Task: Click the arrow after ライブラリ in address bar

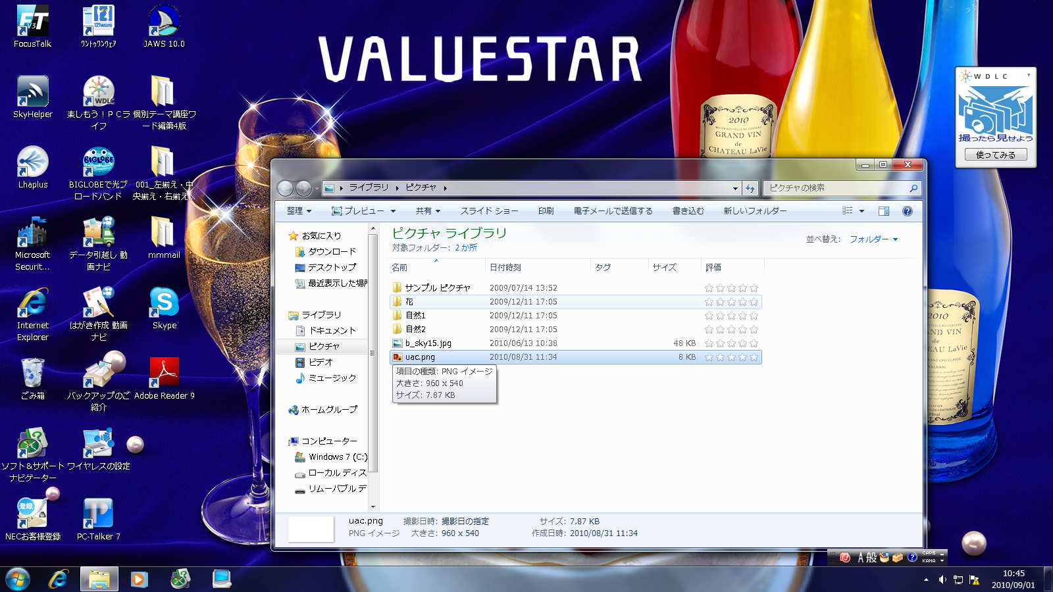Action: (x=398, y=188)
